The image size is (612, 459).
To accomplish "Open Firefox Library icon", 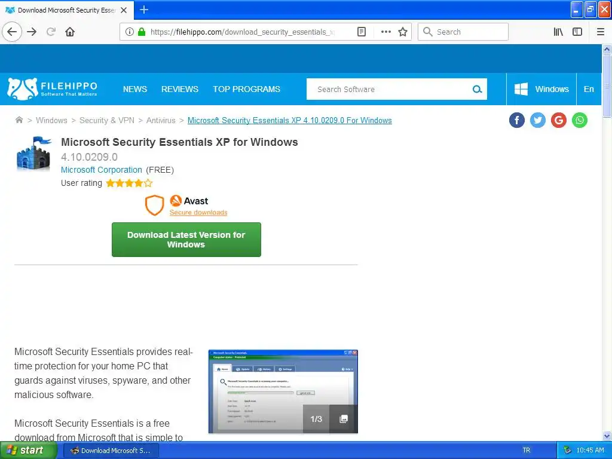I will pyautogui.click(x=558, y=32).
